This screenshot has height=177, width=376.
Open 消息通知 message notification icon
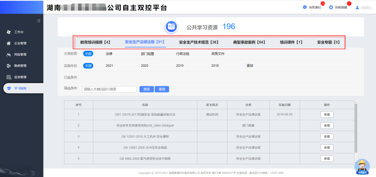click(305, 7)
